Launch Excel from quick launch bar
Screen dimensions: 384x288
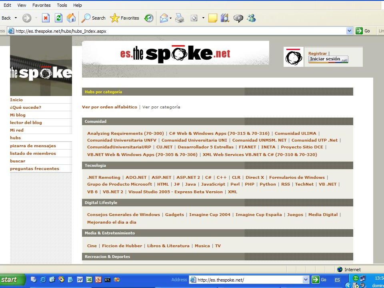(89, 280)
